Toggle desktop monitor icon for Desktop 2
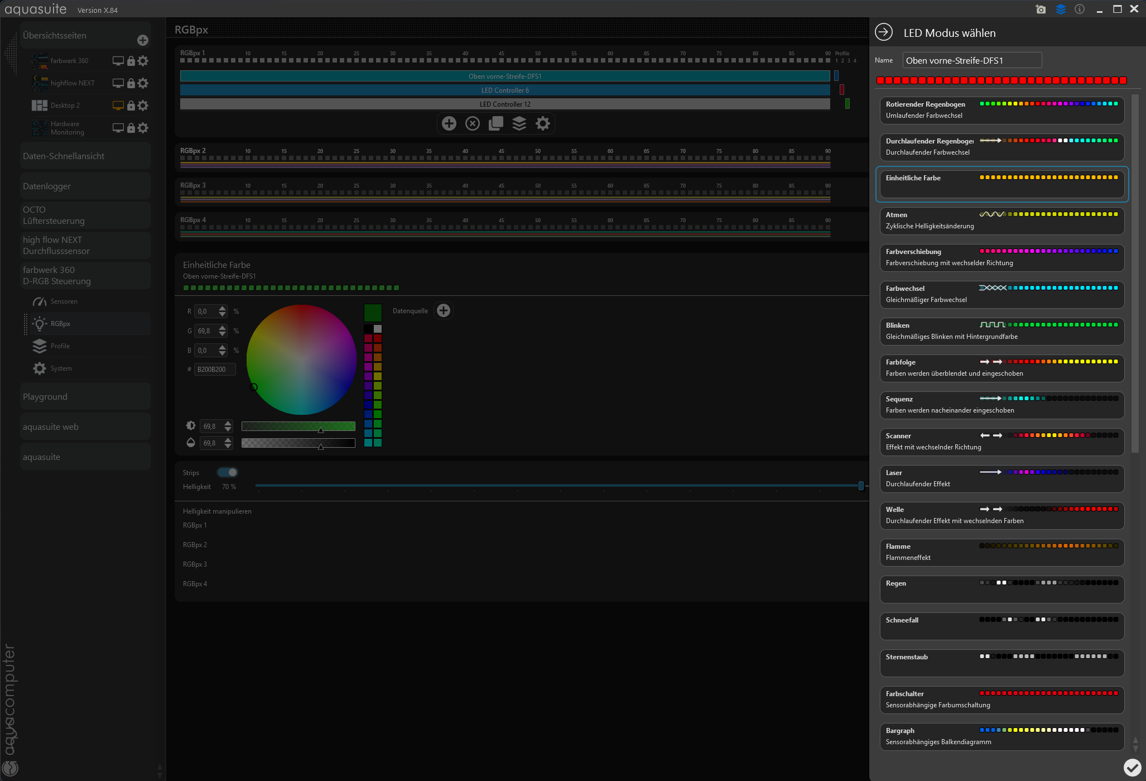The image size is (1146, 781). pos(118,106)
